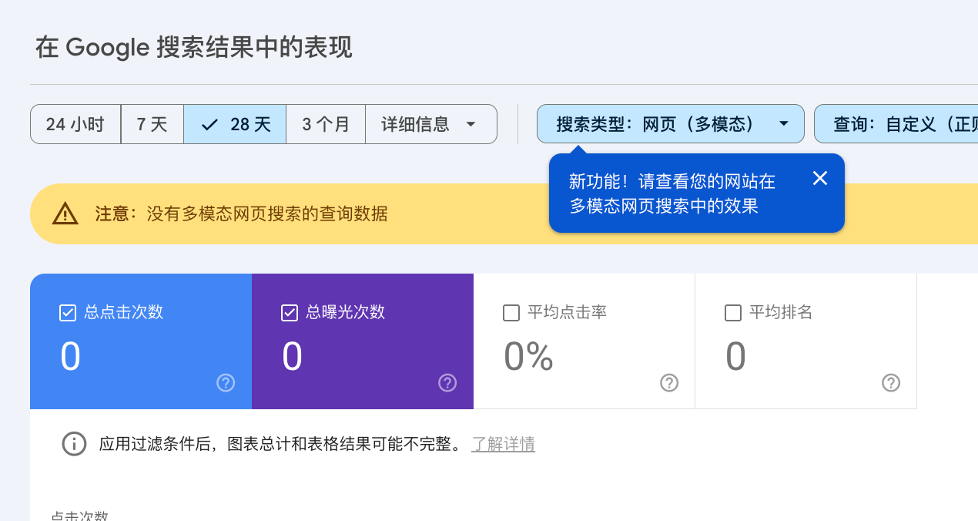Click the 0 value under 总曝光次数
The height and width of the screenshot is (521, 978).
[x=292, y=357]
